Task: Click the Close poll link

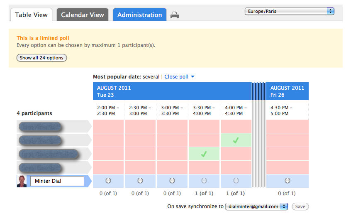Action: click(x=176, y=76)
